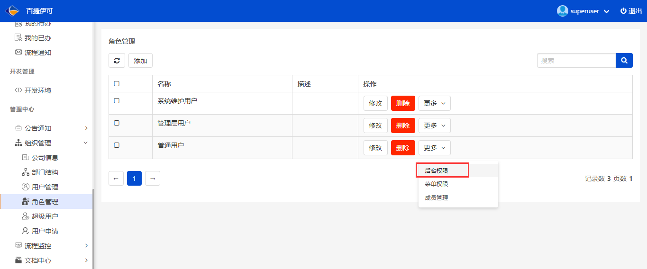Click 修改 for 普通用户
647x269 pixels.
pos(375,148)
